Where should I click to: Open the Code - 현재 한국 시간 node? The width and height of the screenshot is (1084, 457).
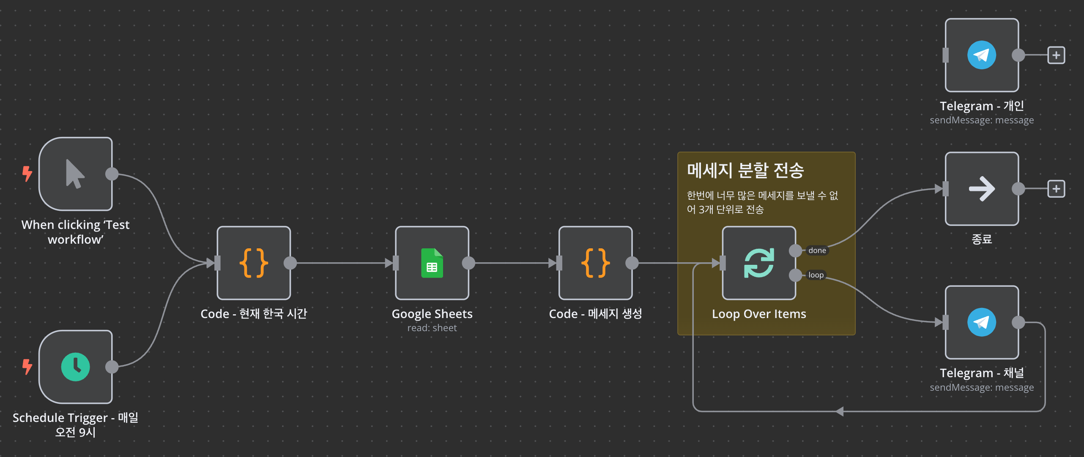coord(254,263)
